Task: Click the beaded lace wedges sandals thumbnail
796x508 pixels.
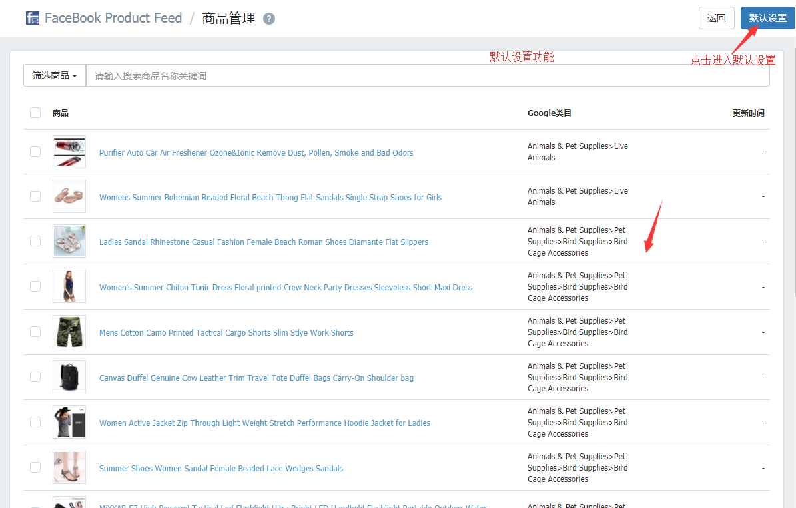Action: [x=69, y=467]
